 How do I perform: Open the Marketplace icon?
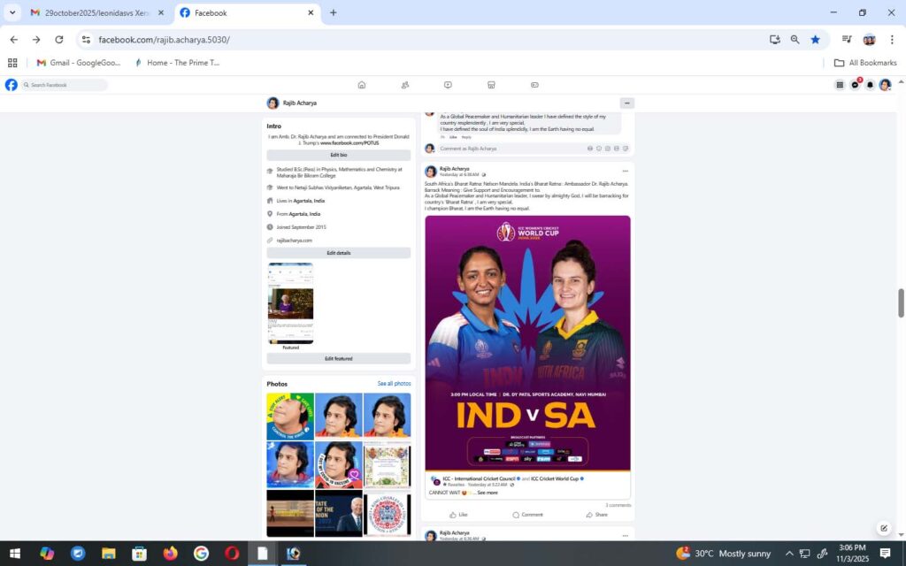click(x=491, y=85)
